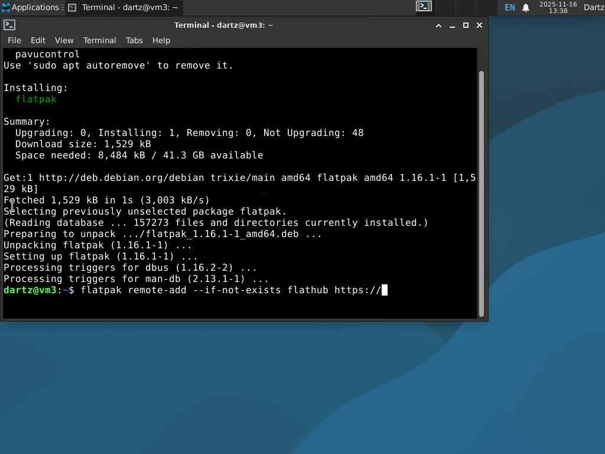Click the terminal launcher icon in top panel

[x=424, y=6]
